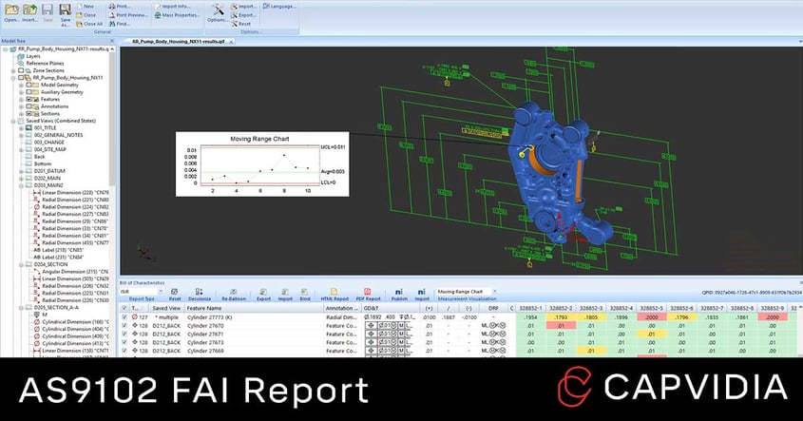Toggle the select-all checkbox in table header
The width and height of the screenshot is (803, 421).
pyautogui.click(x=124, y=308)
